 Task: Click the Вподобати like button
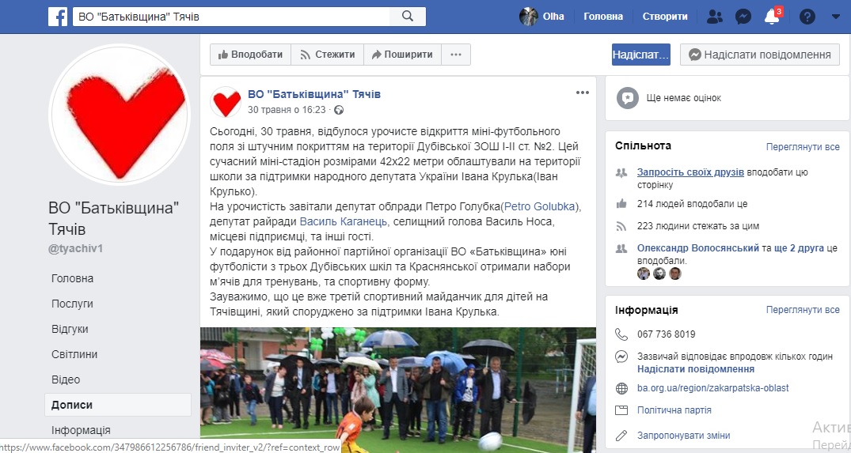coord(250,55)
